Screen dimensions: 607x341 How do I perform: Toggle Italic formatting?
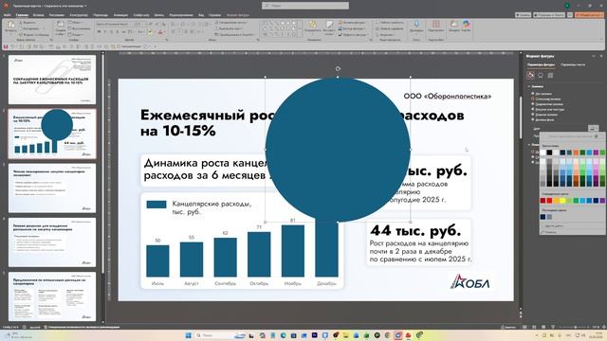click(105, 32)
